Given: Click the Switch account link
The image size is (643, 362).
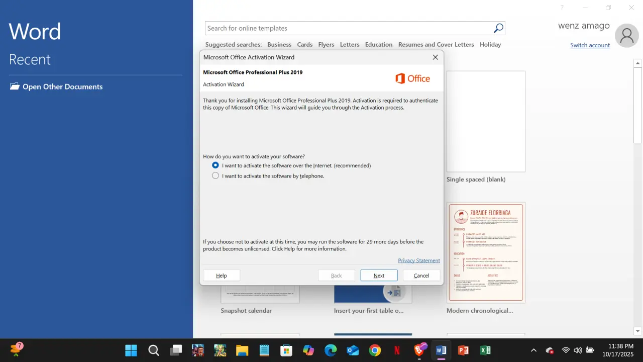Looking at the screenshot, I should tap(590, 45).
